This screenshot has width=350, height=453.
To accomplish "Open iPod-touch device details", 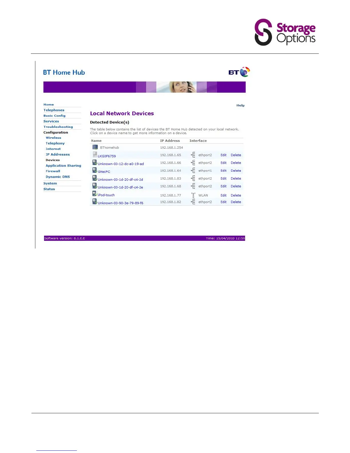I will point(106,195).
